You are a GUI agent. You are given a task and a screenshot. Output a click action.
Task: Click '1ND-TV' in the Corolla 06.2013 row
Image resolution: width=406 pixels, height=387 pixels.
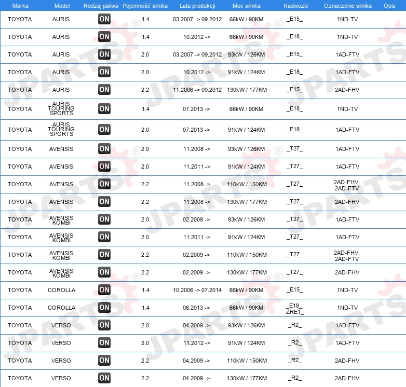pos(347,308)
